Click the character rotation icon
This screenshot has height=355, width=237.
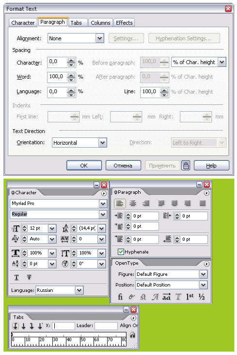(65, 264)
